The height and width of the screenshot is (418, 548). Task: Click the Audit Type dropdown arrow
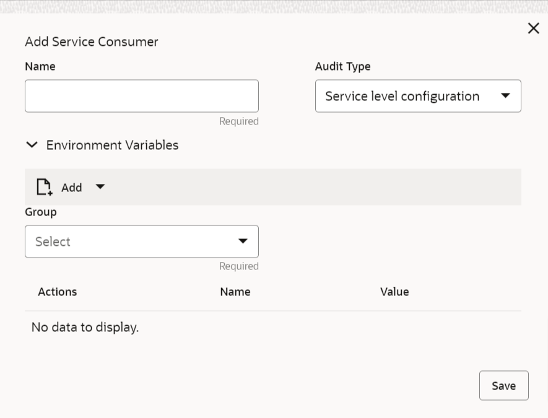(505, 96)
